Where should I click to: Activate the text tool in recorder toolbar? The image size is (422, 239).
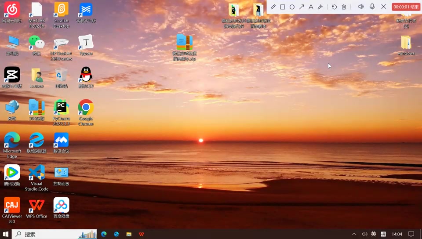311,7
